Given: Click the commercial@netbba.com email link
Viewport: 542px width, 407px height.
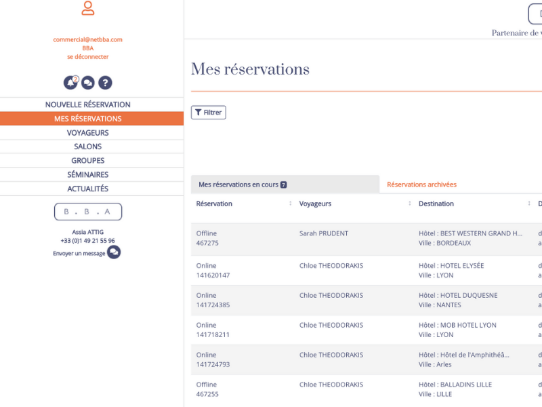Looking at the screenshot, I should pyautogui.click(x=88, y=39).
